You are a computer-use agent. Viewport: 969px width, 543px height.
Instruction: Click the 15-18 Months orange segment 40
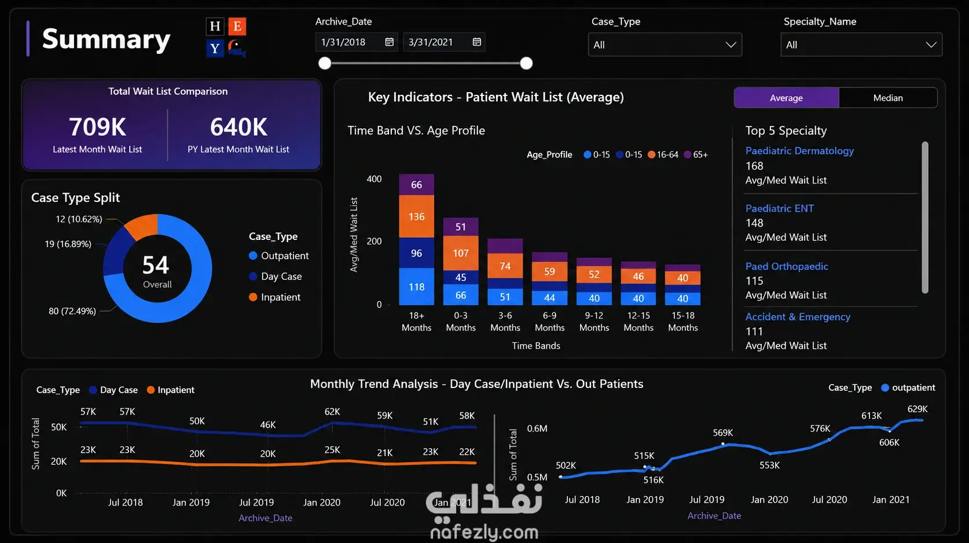[683, 278]
